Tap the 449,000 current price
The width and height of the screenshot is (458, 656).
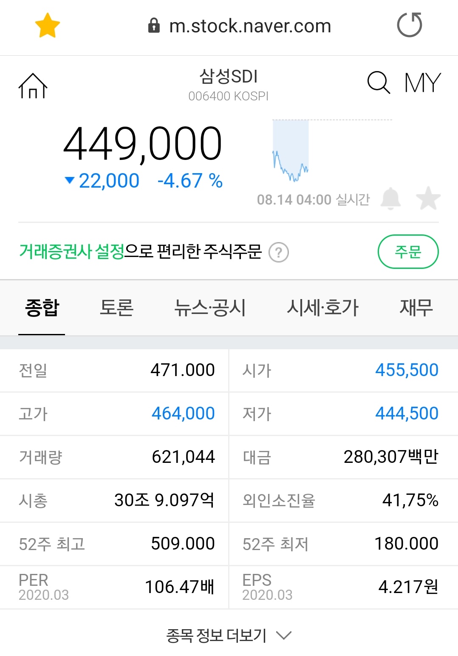click(143, 144)
